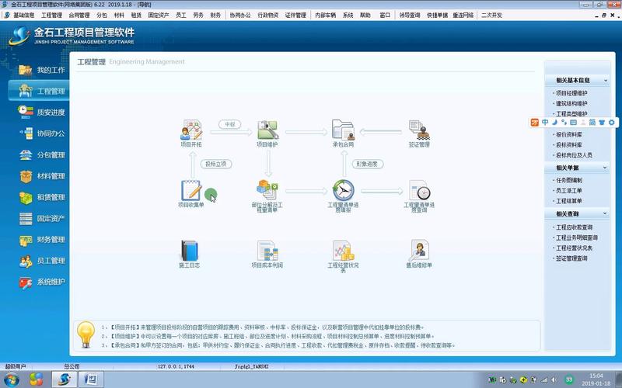Image resolution: width=622 pixels, height=388 pixels.
Task: Open the 项目开拓 workflow icon
Action: (x=191, y=130)
